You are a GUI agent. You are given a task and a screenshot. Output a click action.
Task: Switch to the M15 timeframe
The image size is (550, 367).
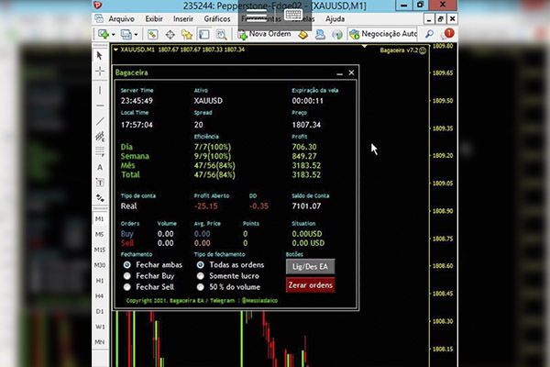100,250
